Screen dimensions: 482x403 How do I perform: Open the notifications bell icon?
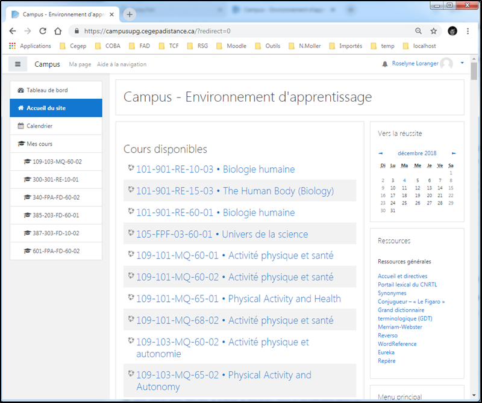point(385,64)
